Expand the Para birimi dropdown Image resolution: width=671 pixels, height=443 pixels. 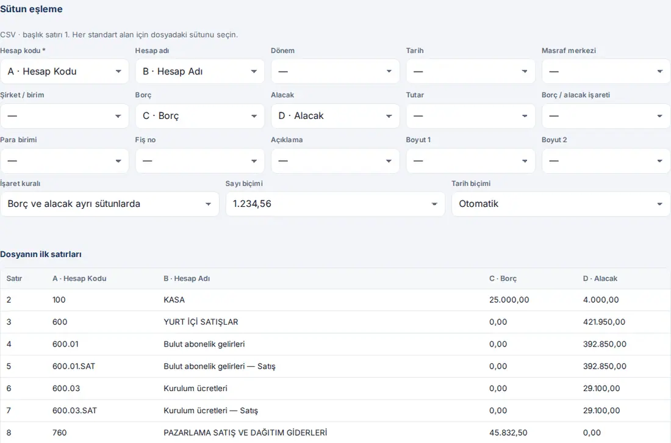point(64,161)
